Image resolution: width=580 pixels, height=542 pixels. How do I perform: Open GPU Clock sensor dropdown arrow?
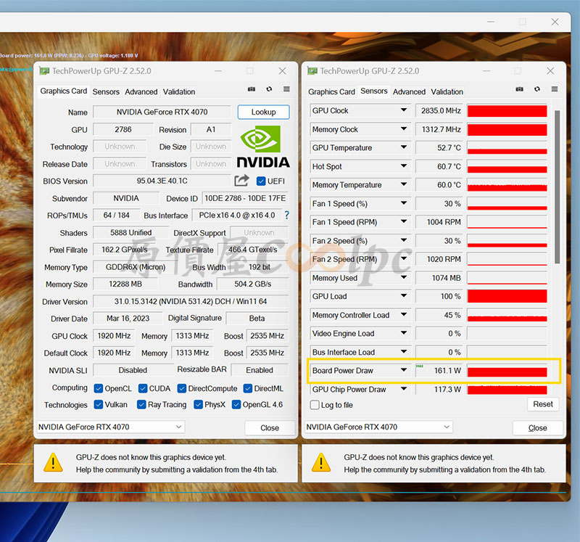click(x=404, y=110)
